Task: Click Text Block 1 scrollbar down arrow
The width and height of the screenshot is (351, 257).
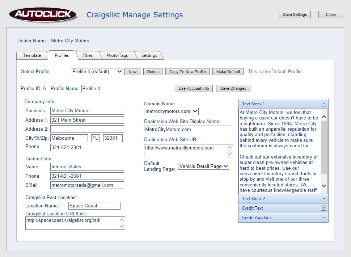Action: (x=324, y=186)
